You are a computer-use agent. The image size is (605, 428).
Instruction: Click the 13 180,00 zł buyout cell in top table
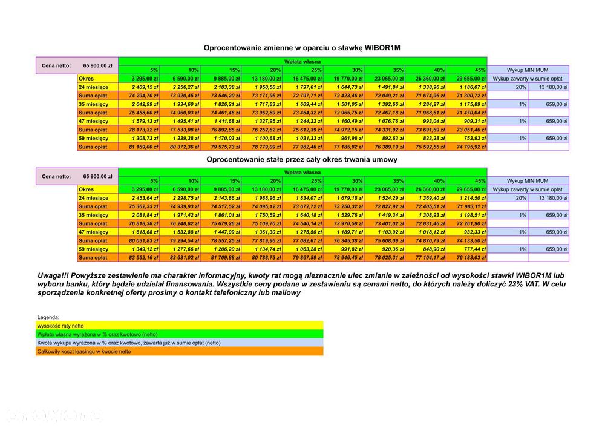548,87
